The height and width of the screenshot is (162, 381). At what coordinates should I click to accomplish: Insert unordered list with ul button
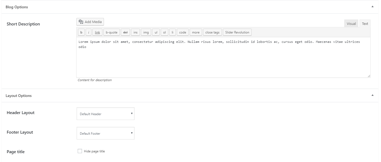[x=156, y=32]
